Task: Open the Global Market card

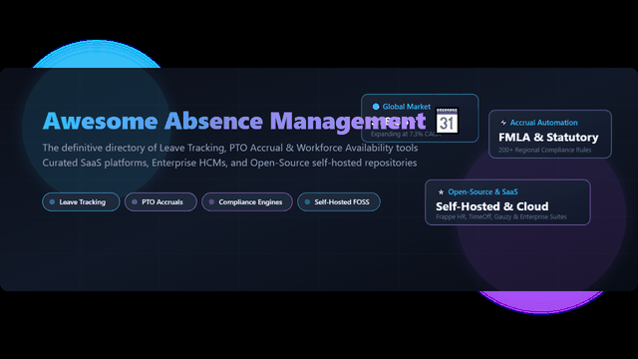Action: (420, 118)
